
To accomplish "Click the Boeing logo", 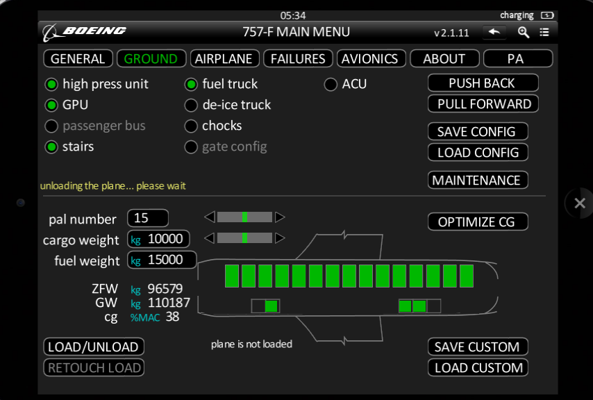I will pos(84,32).
